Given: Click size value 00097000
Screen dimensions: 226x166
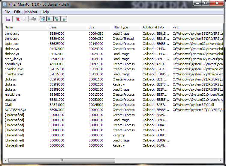Looking at the screenshot, I should click(96, 64).
